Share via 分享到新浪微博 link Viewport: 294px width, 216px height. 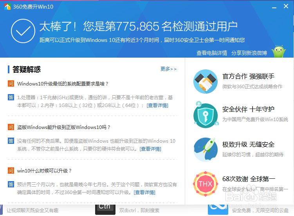tap(249, 53)
